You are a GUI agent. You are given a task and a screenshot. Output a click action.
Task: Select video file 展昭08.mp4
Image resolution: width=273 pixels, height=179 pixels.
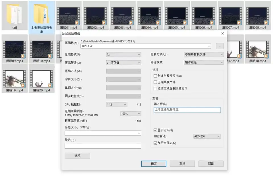pyautogui.click(x=258, y=16)
